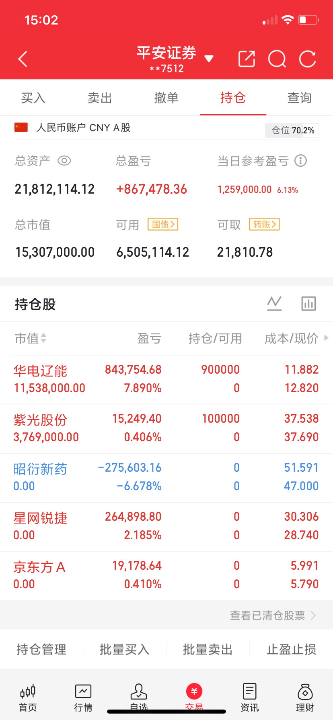Tap the 持仓股 section title
This screenshot has height=720, width=333.
click(35, 304)
